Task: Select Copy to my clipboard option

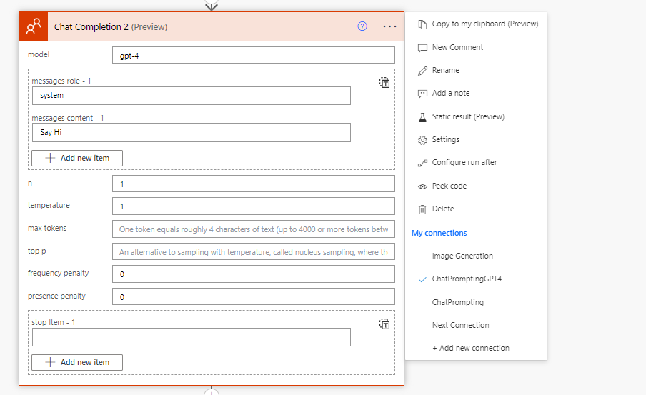Action: coord(484,24)
